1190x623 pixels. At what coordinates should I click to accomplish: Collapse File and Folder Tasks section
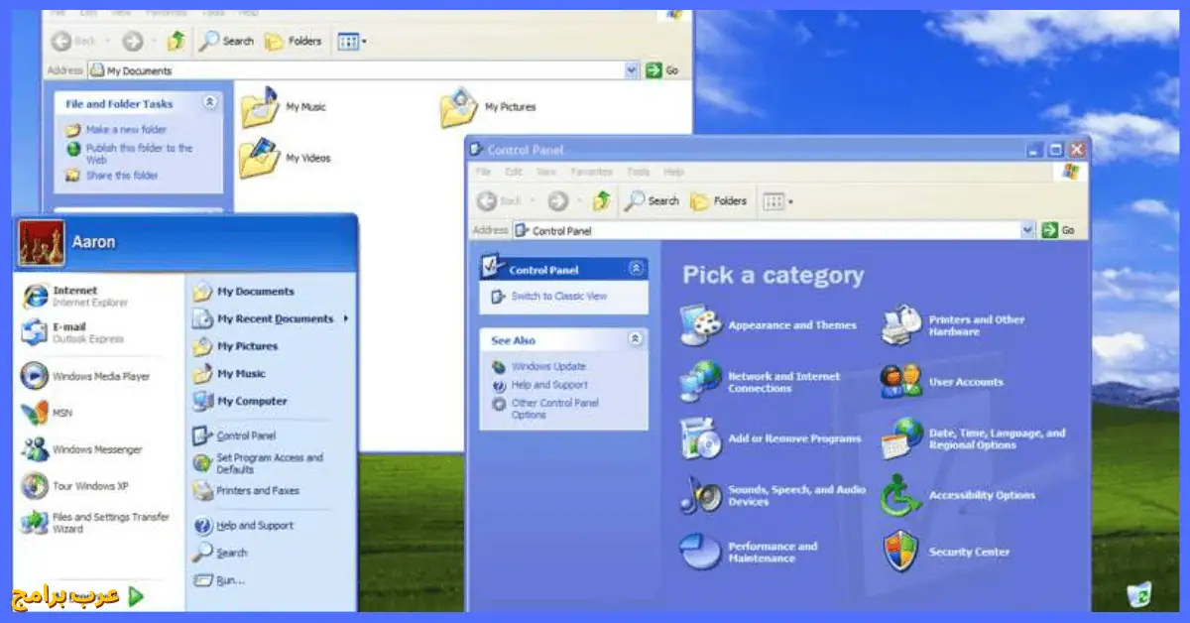[x=210, y=102]
